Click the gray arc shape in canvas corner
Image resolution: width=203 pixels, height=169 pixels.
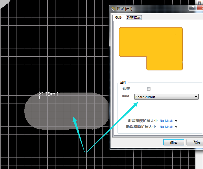3,3
